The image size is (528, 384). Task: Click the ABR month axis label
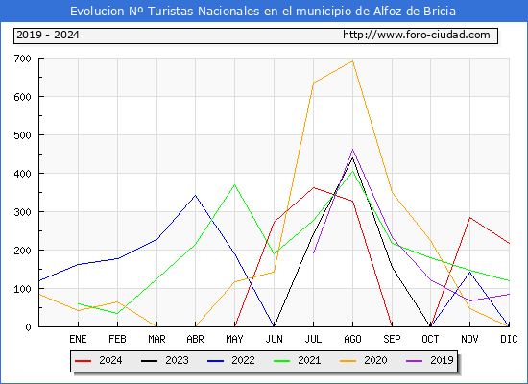pyautogui.click(x=195, y=339)
